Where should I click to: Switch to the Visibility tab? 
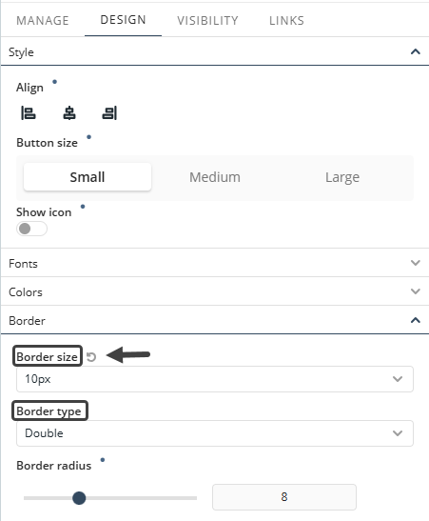click(207, 21)
